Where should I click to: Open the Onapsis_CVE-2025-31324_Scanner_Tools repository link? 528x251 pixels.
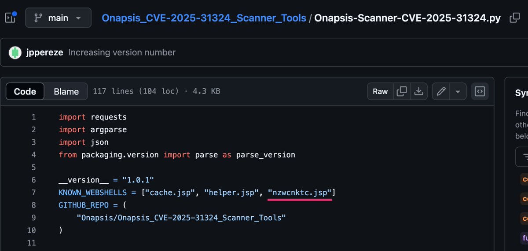[x=204, y=18]
